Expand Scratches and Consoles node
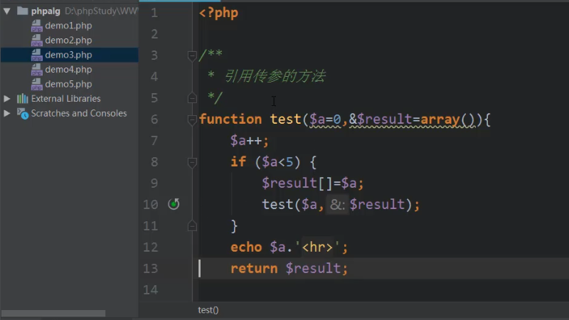The height and width of the screenshot is (320, 569). (6, 113)
